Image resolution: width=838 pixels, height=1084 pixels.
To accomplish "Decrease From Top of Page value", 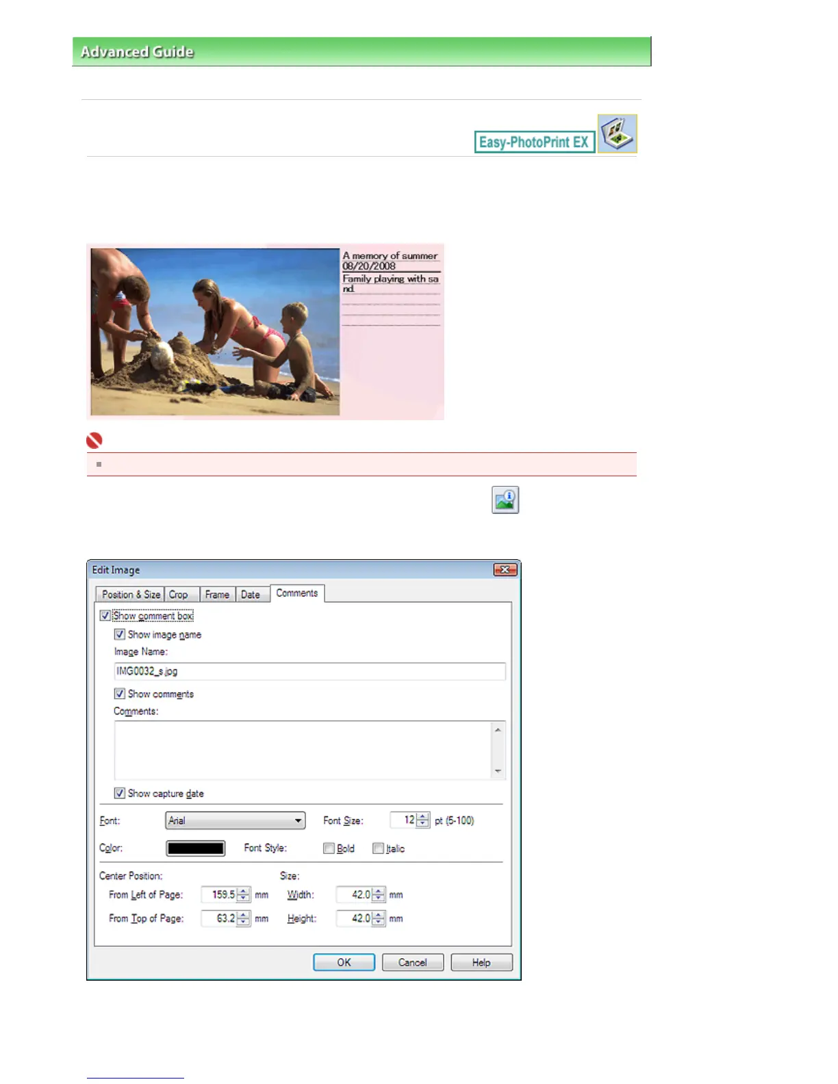I will pyautogui.click(x=244, y=922).
